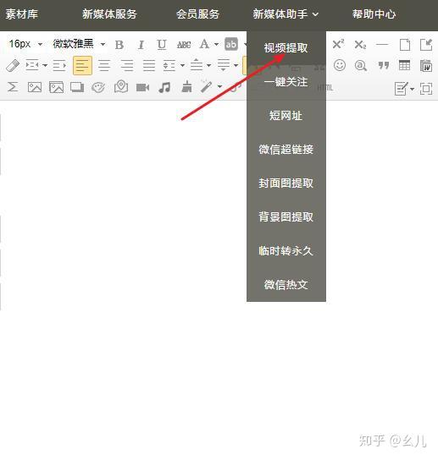438x460 pixels.
Task: Open the paint palette icon
Action: [x=98, y=87]
